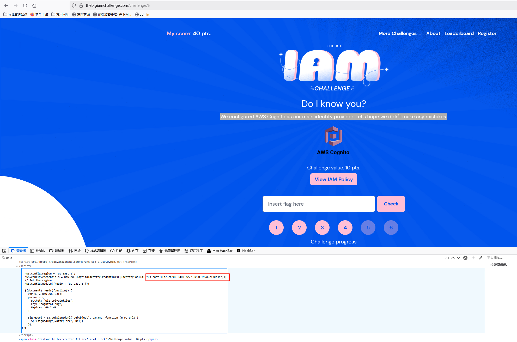
Task: Open the 前端加密登陆 bookmark
Action: [x=112, y=14]
